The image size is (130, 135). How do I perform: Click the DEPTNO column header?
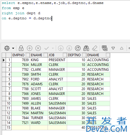(76, 55)
